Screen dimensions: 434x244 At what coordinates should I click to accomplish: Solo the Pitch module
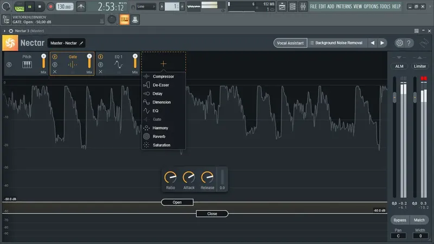click(x=9, y=65)
